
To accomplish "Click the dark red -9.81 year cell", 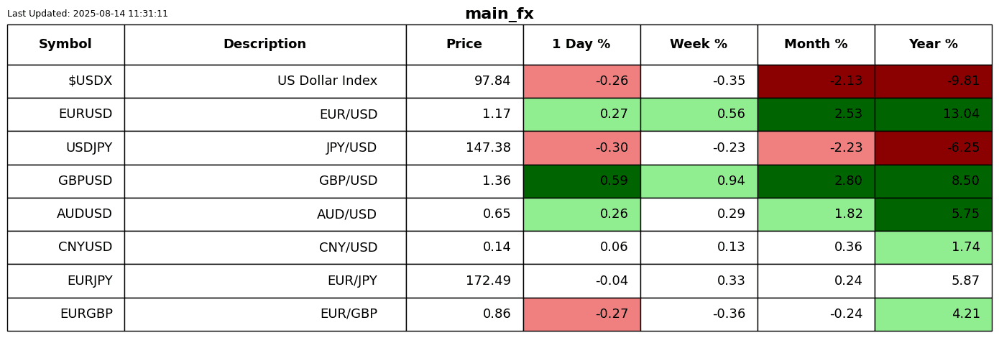I will [x=933, y=81].
